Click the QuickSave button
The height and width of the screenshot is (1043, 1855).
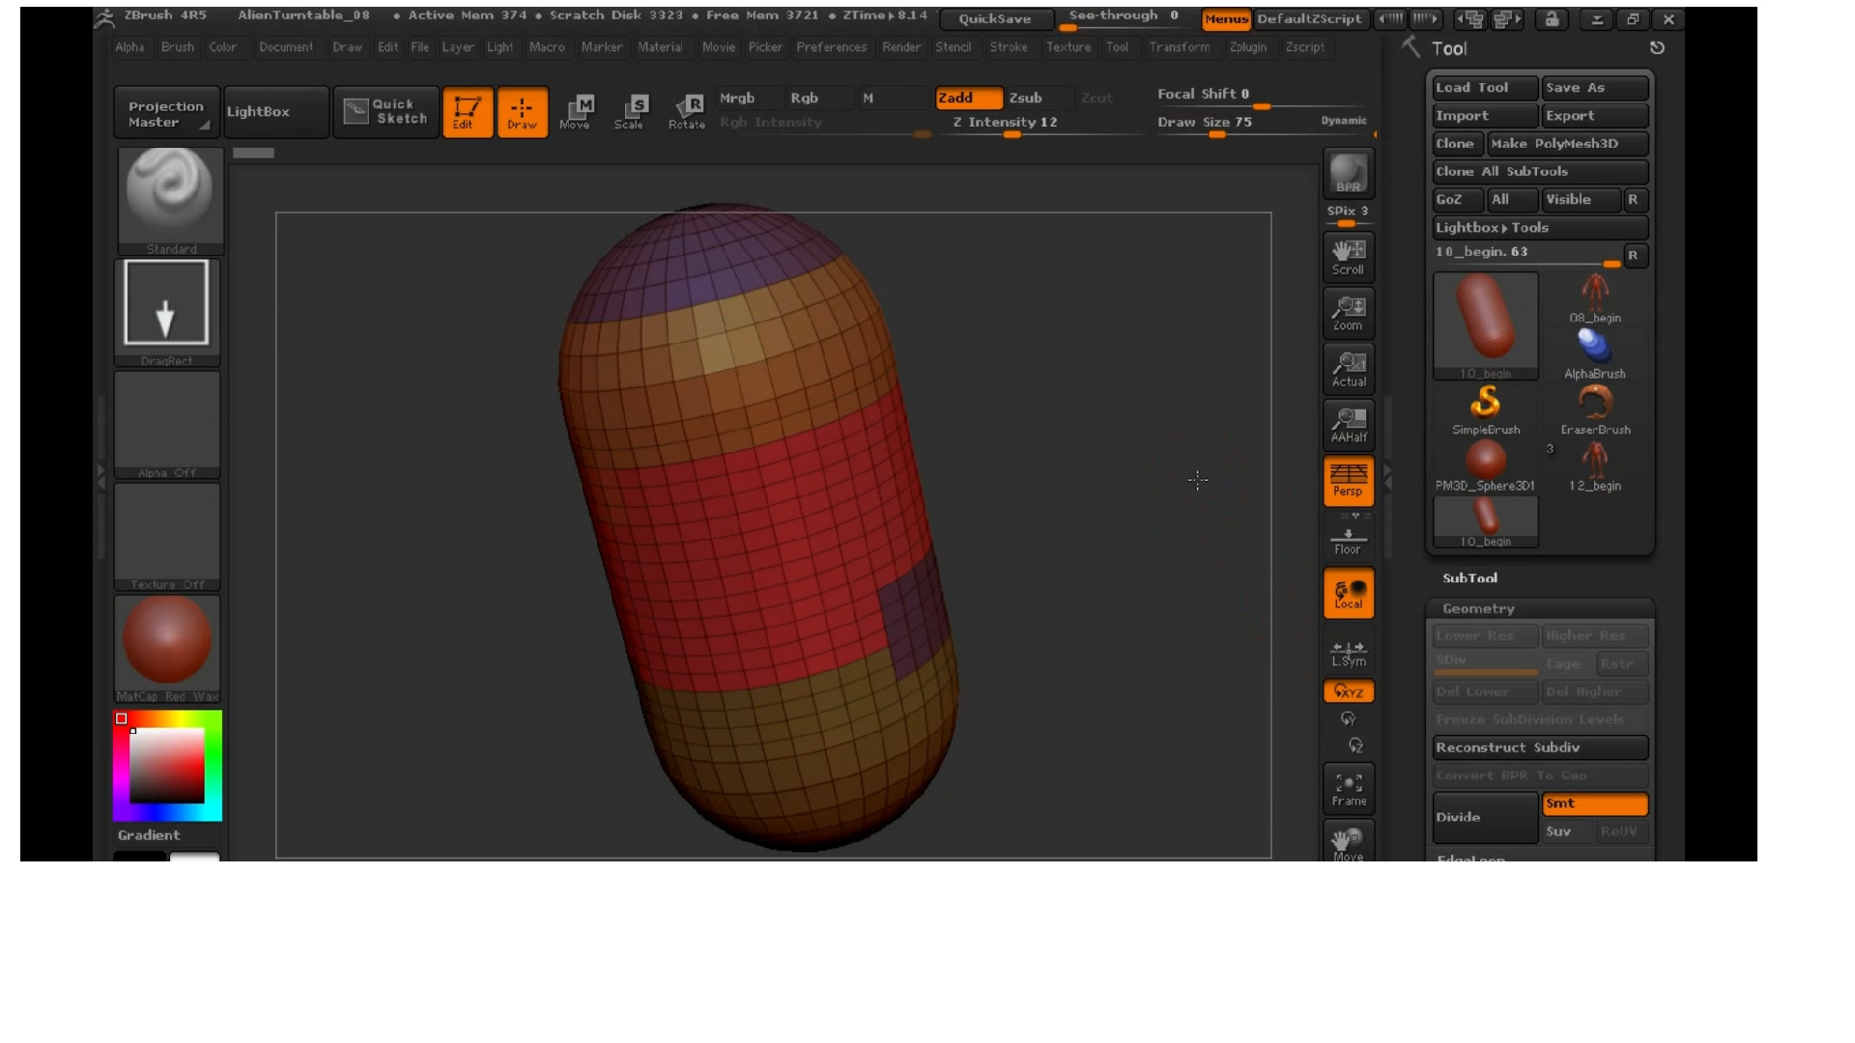(995, 18)
